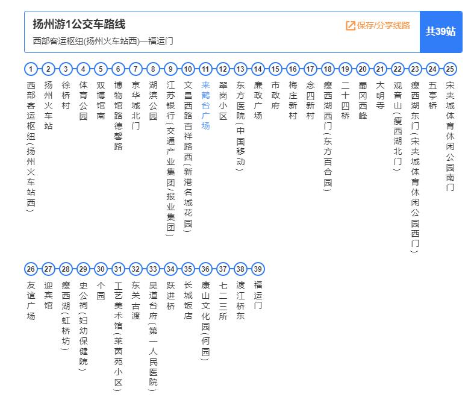The width and height of the screenshot is (468, 400).
Task: Select stop number 30 circle marker
Action: pyautogui.click(x=101, y=269)
